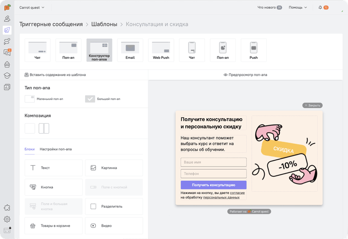Choose Маленький поп-ап type

coord(44,99)
